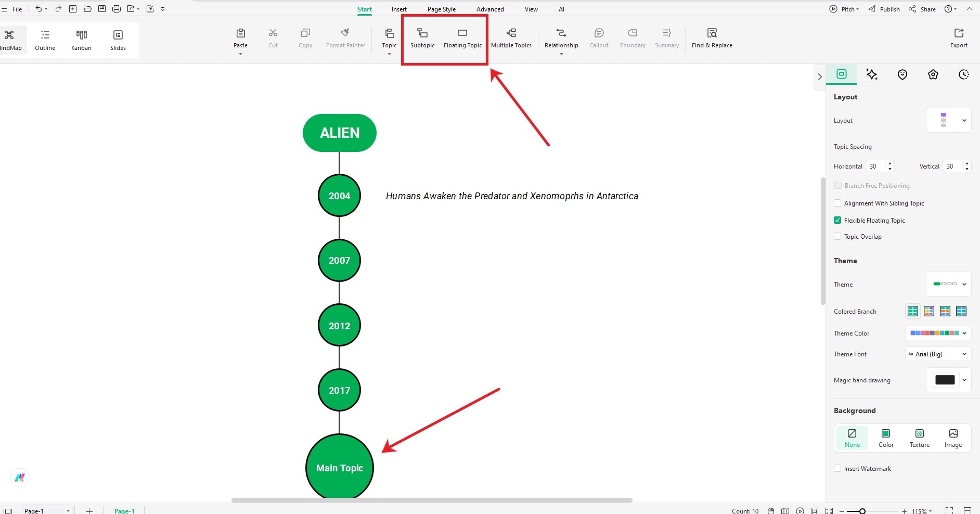Choose Image background option
980x514 pixels.
coord(953,438)
